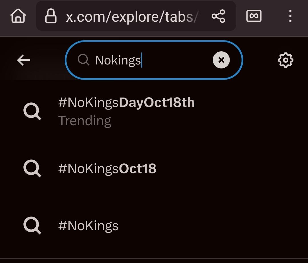Open site info via the lock icon

click(x=51, y=16)
